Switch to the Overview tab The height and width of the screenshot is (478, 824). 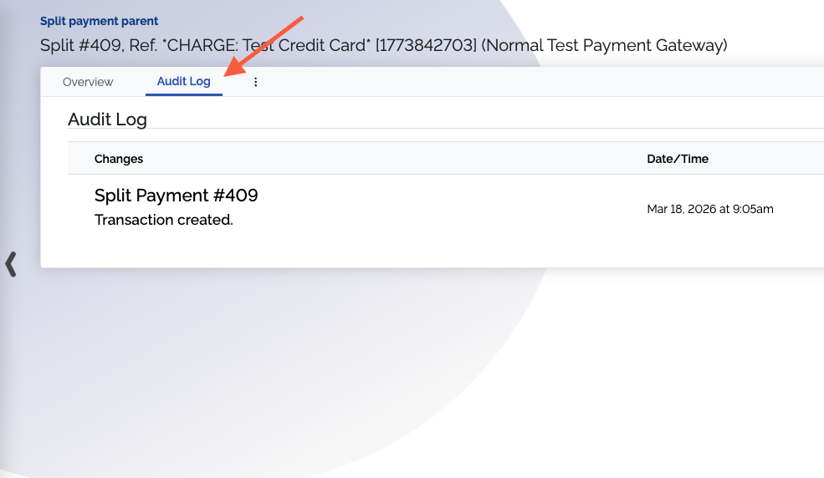(x=88, y=82)
